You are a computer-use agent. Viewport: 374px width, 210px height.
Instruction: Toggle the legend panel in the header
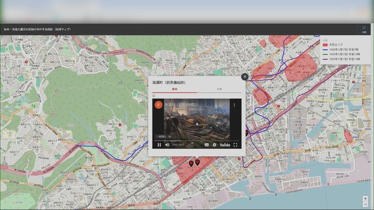coord(364,29)
